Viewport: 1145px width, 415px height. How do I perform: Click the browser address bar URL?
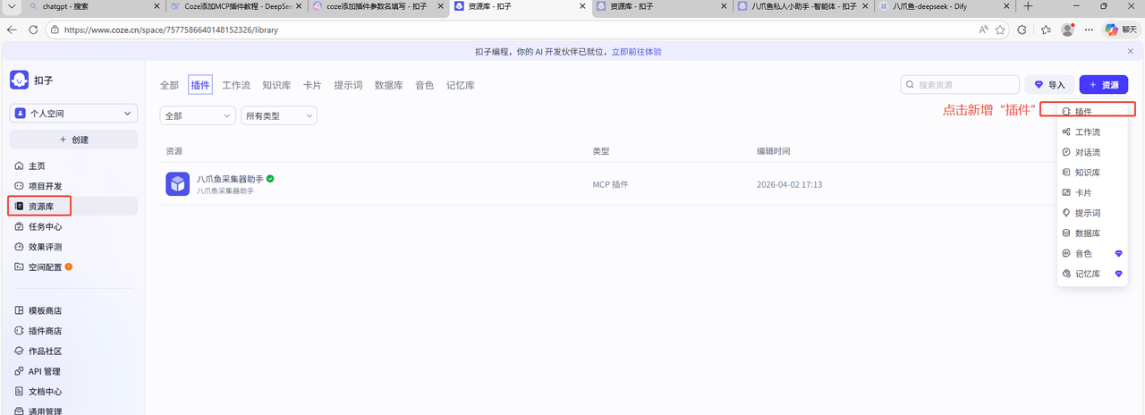(170, 30)
